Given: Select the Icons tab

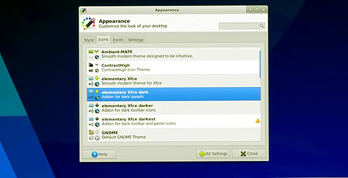Looking at the screenshot, I should pyautogui.click(x=103, y=40).
